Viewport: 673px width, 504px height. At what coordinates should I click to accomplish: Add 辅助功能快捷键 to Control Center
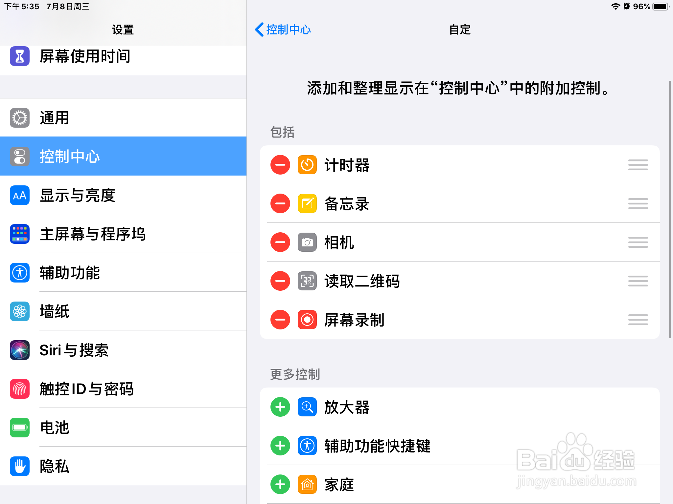(x=280, y=446)
